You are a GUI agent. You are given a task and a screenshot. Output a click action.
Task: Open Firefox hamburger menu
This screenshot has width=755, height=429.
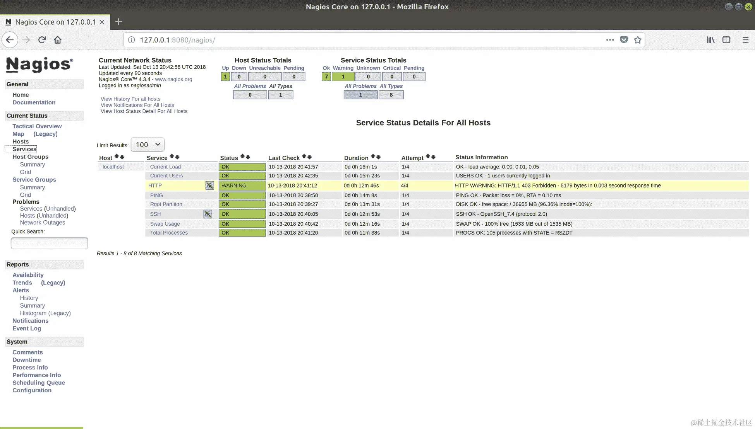745,40
